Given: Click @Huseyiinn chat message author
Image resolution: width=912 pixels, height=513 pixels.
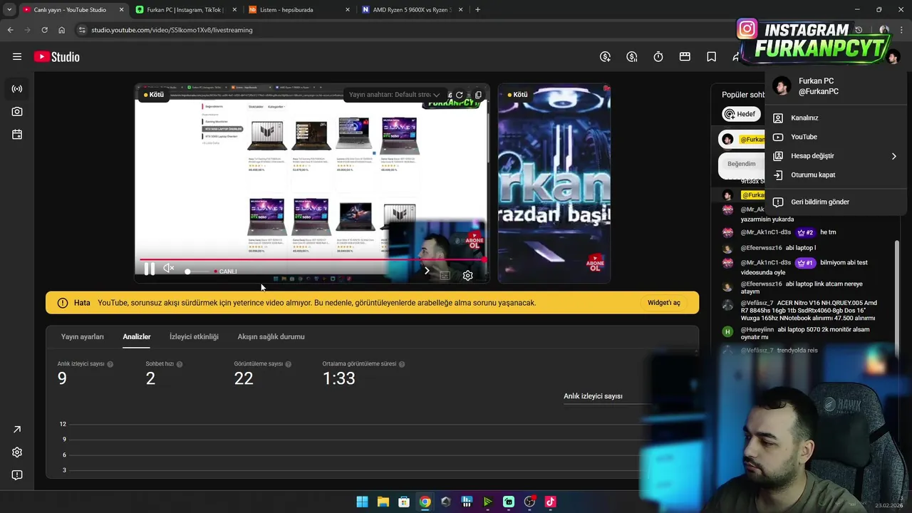Looking at the screenshot, I should [x=757, y=330].
